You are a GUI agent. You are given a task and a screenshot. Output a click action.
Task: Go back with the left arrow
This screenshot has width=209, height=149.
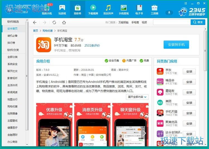click(x=35, y=22)
